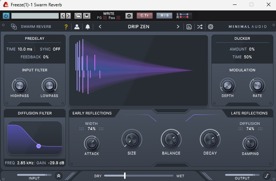The width and height of the screenshot is (276, 181).
Task: Open the user account icon
Action: 77,27
